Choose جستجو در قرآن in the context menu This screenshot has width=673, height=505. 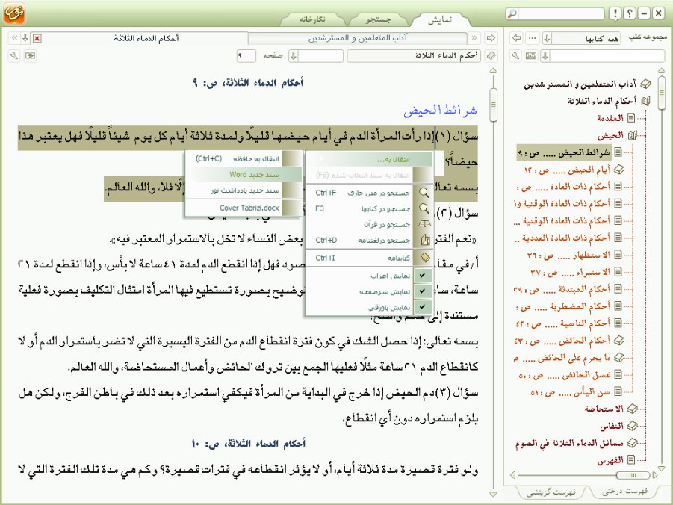[370, 225]
